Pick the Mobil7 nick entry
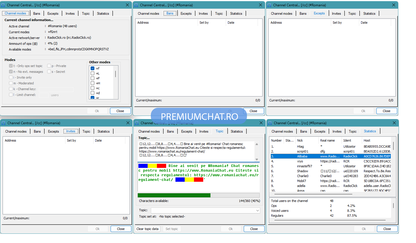 (301, 181)
